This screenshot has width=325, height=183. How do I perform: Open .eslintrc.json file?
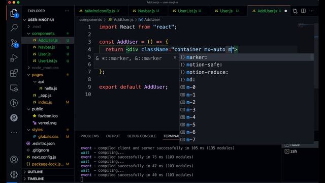pos(48,143)
